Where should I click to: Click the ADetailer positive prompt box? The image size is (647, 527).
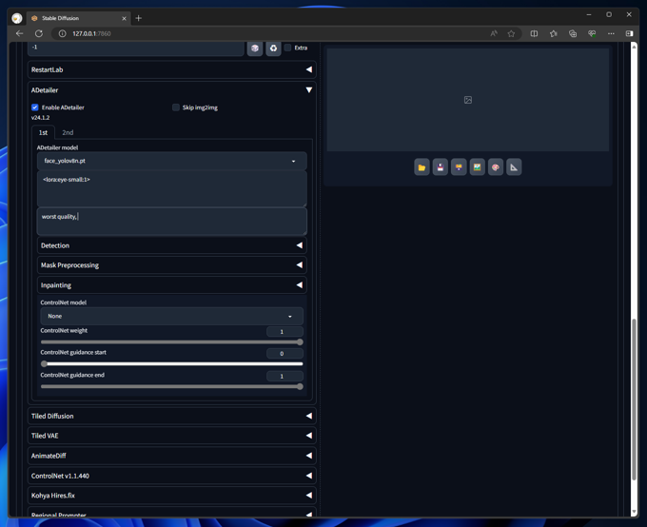pyautogui.click(x=171, y=188)
